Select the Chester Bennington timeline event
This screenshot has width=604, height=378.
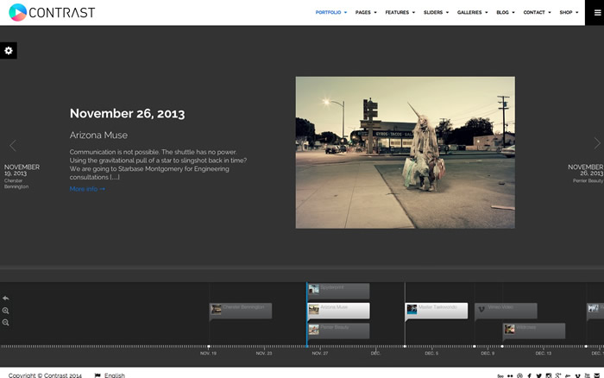pos(241,311)
